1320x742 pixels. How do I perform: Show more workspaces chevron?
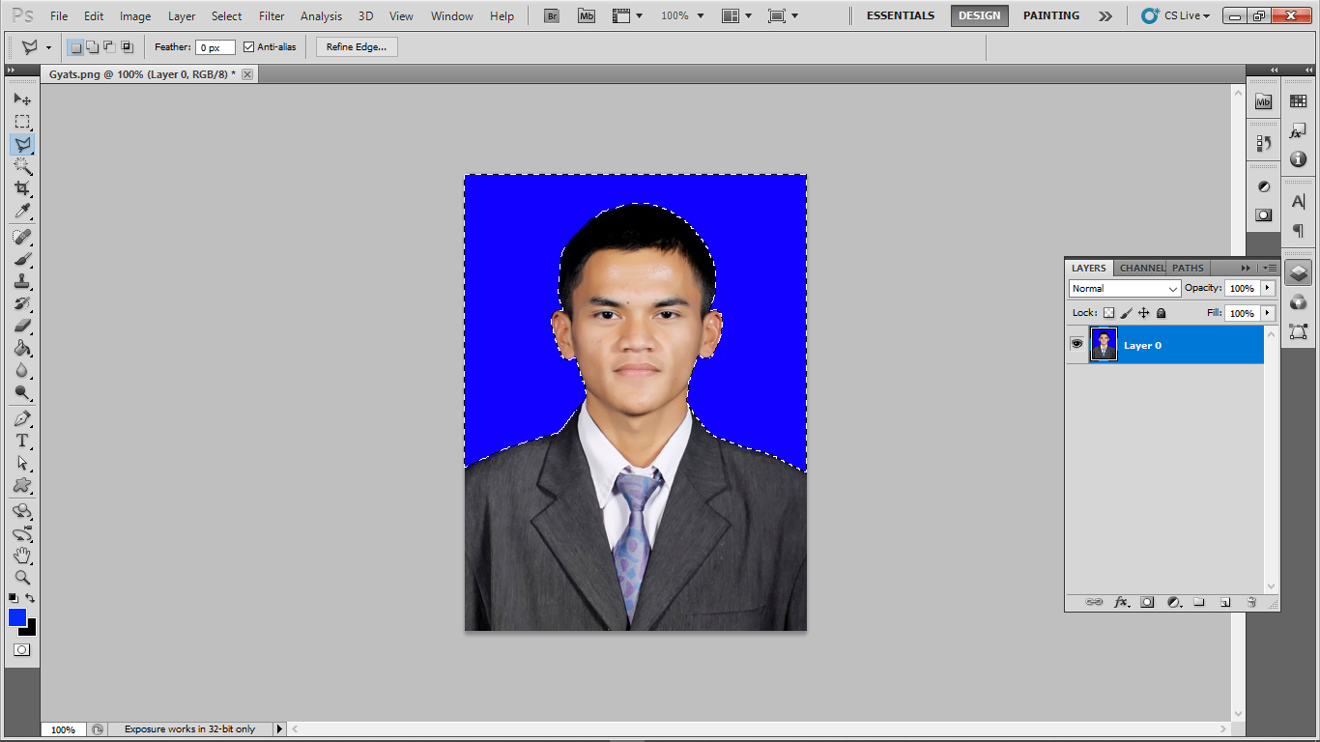coord(1105,15)
